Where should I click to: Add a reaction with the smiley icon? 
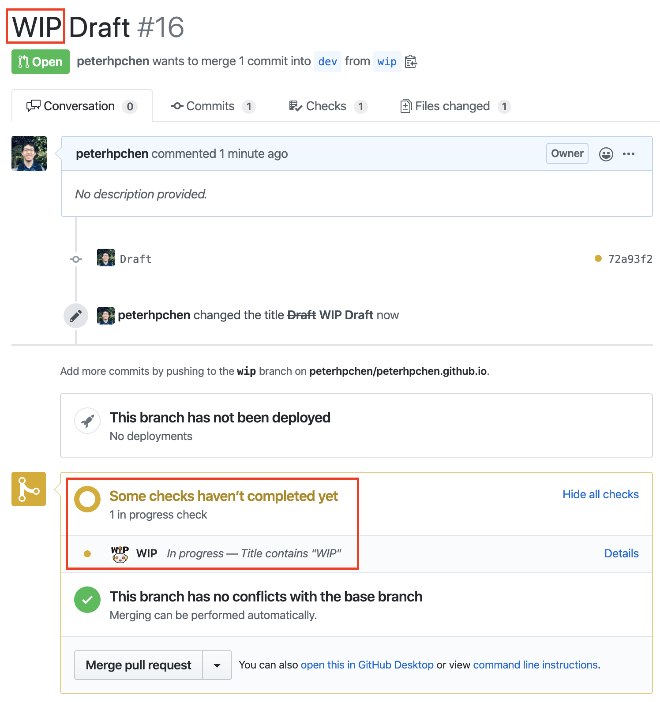click(x=606, y=154)
